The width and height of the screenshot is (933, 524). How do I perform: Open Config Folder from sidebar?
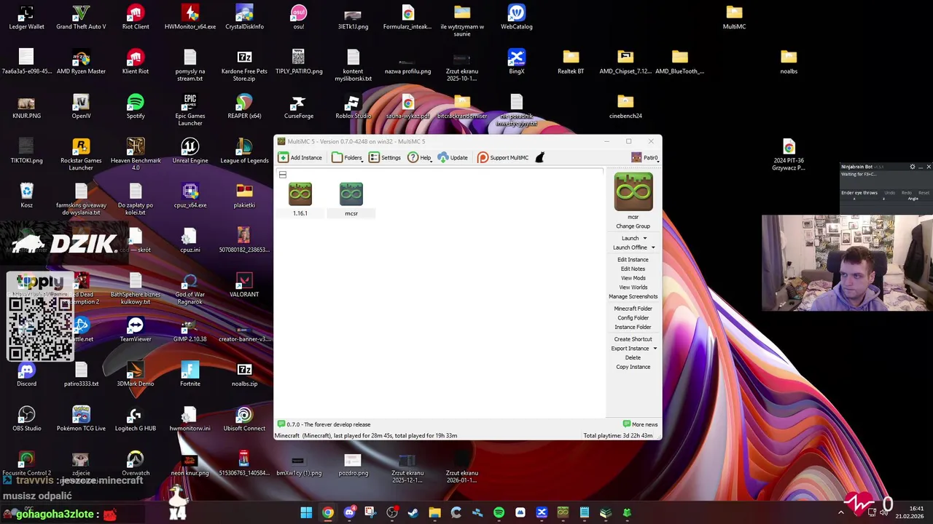pyautogui.click(x=633, y=318)
